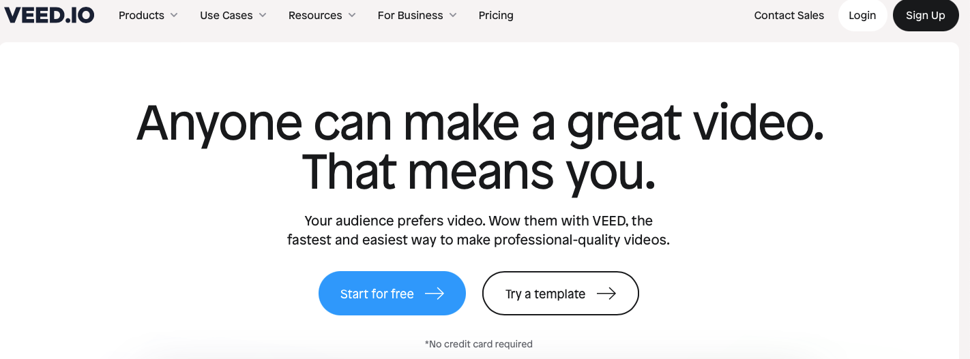Click the Login button

[862, 15]
